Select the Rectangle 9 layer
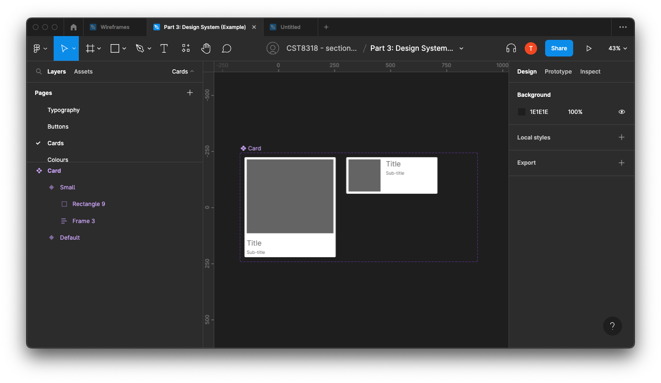This screenshot has width=661, height=383. point(88,204)
